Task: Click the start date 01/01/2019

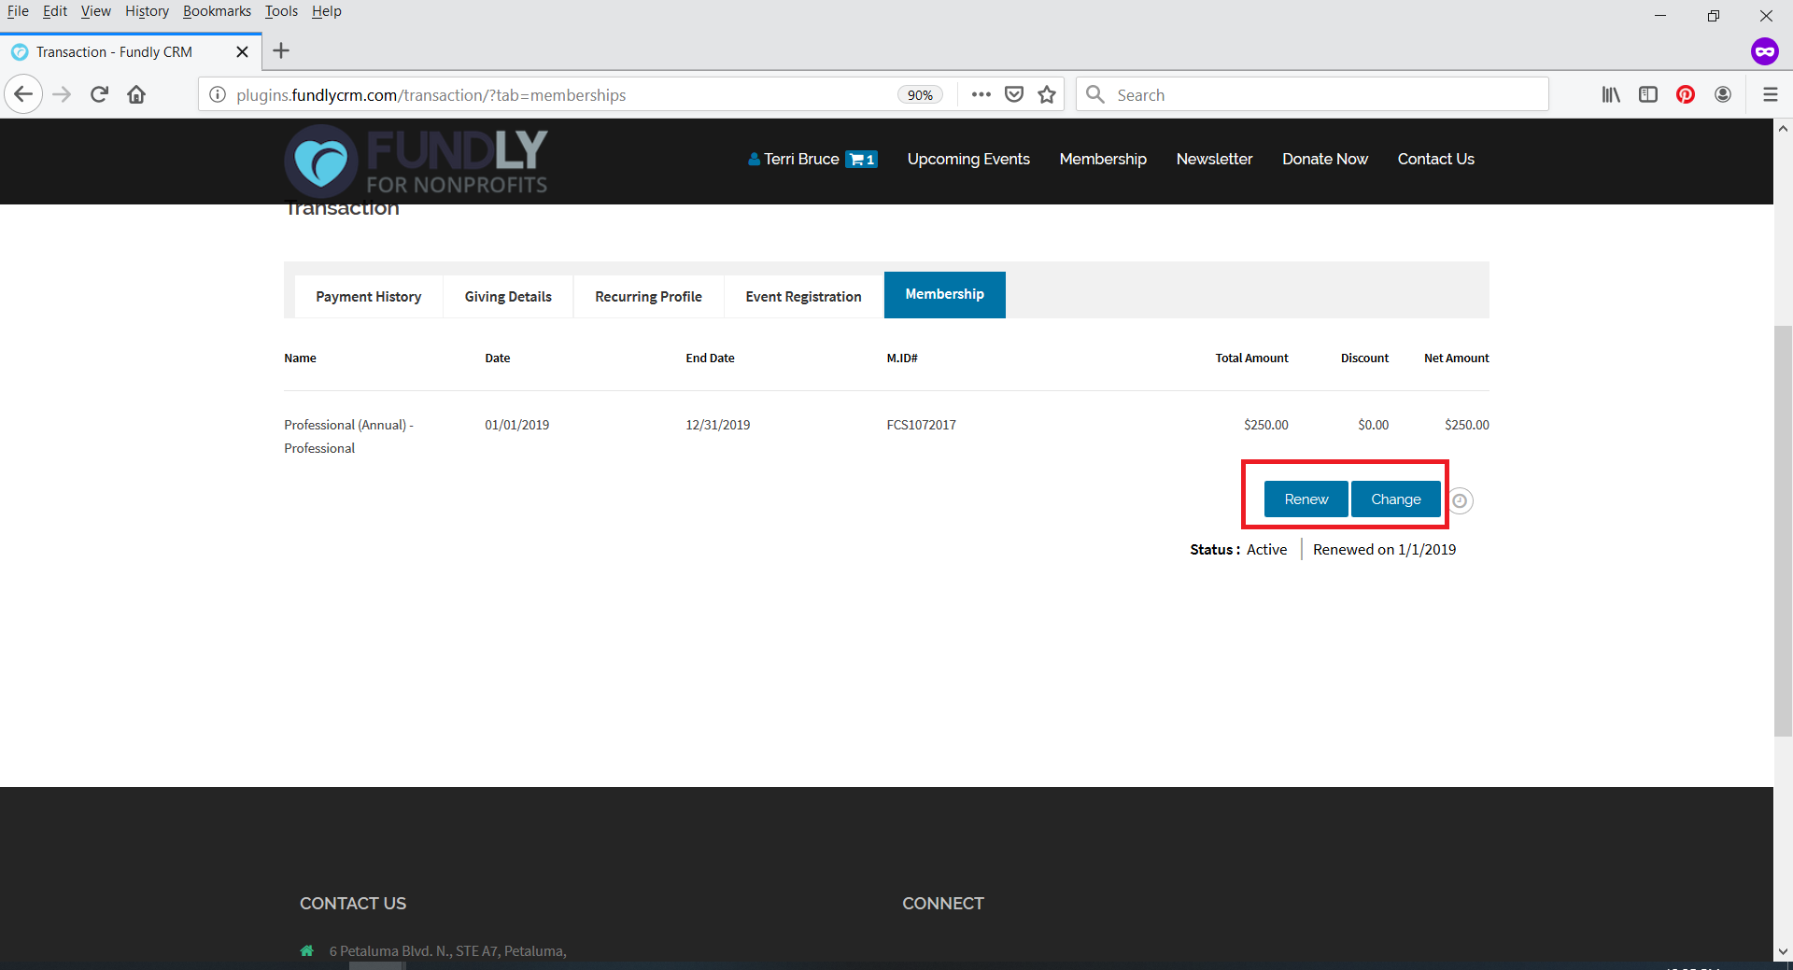Action: click(x=516, y=425)
